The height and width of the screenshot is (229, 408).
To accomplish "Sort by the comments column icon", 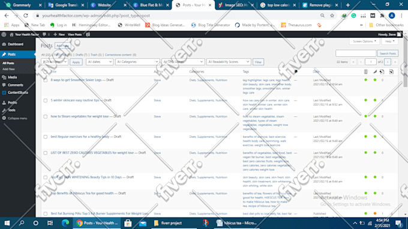I will click(296, 71).
